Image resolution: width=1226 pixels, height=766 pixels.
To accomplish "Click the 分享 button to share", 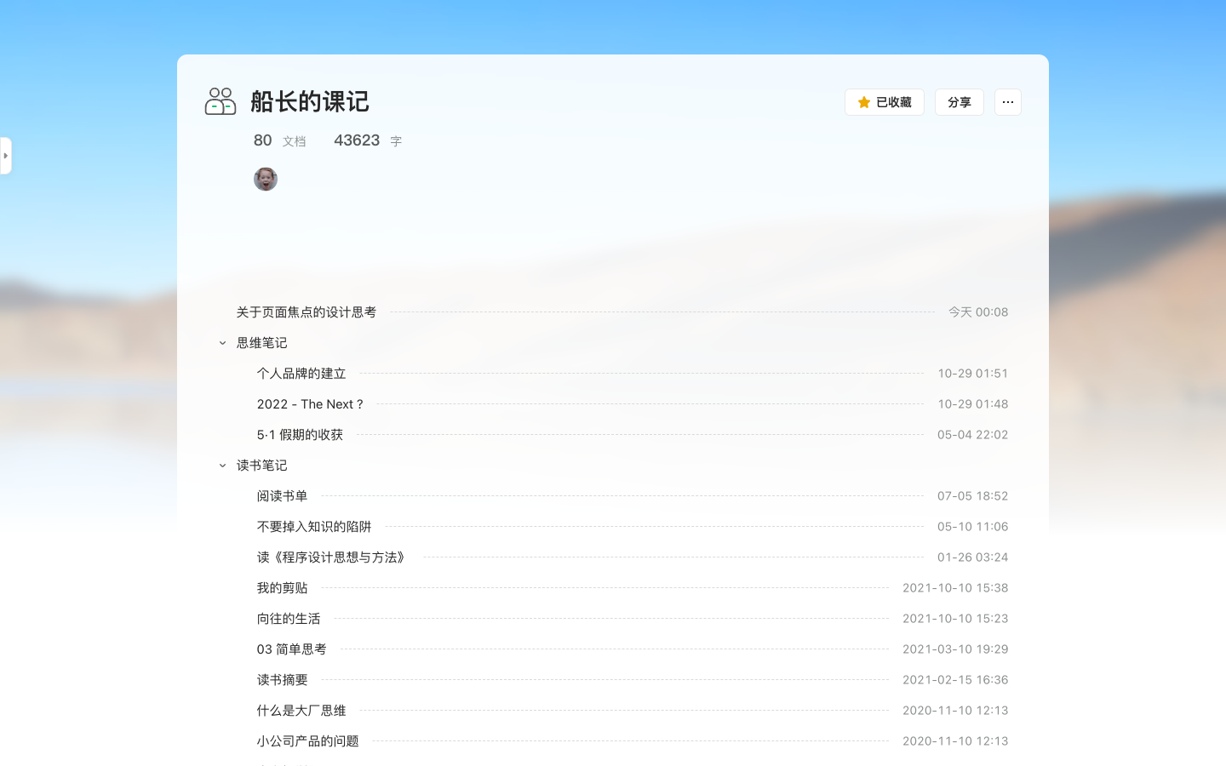I will (960, 101).
